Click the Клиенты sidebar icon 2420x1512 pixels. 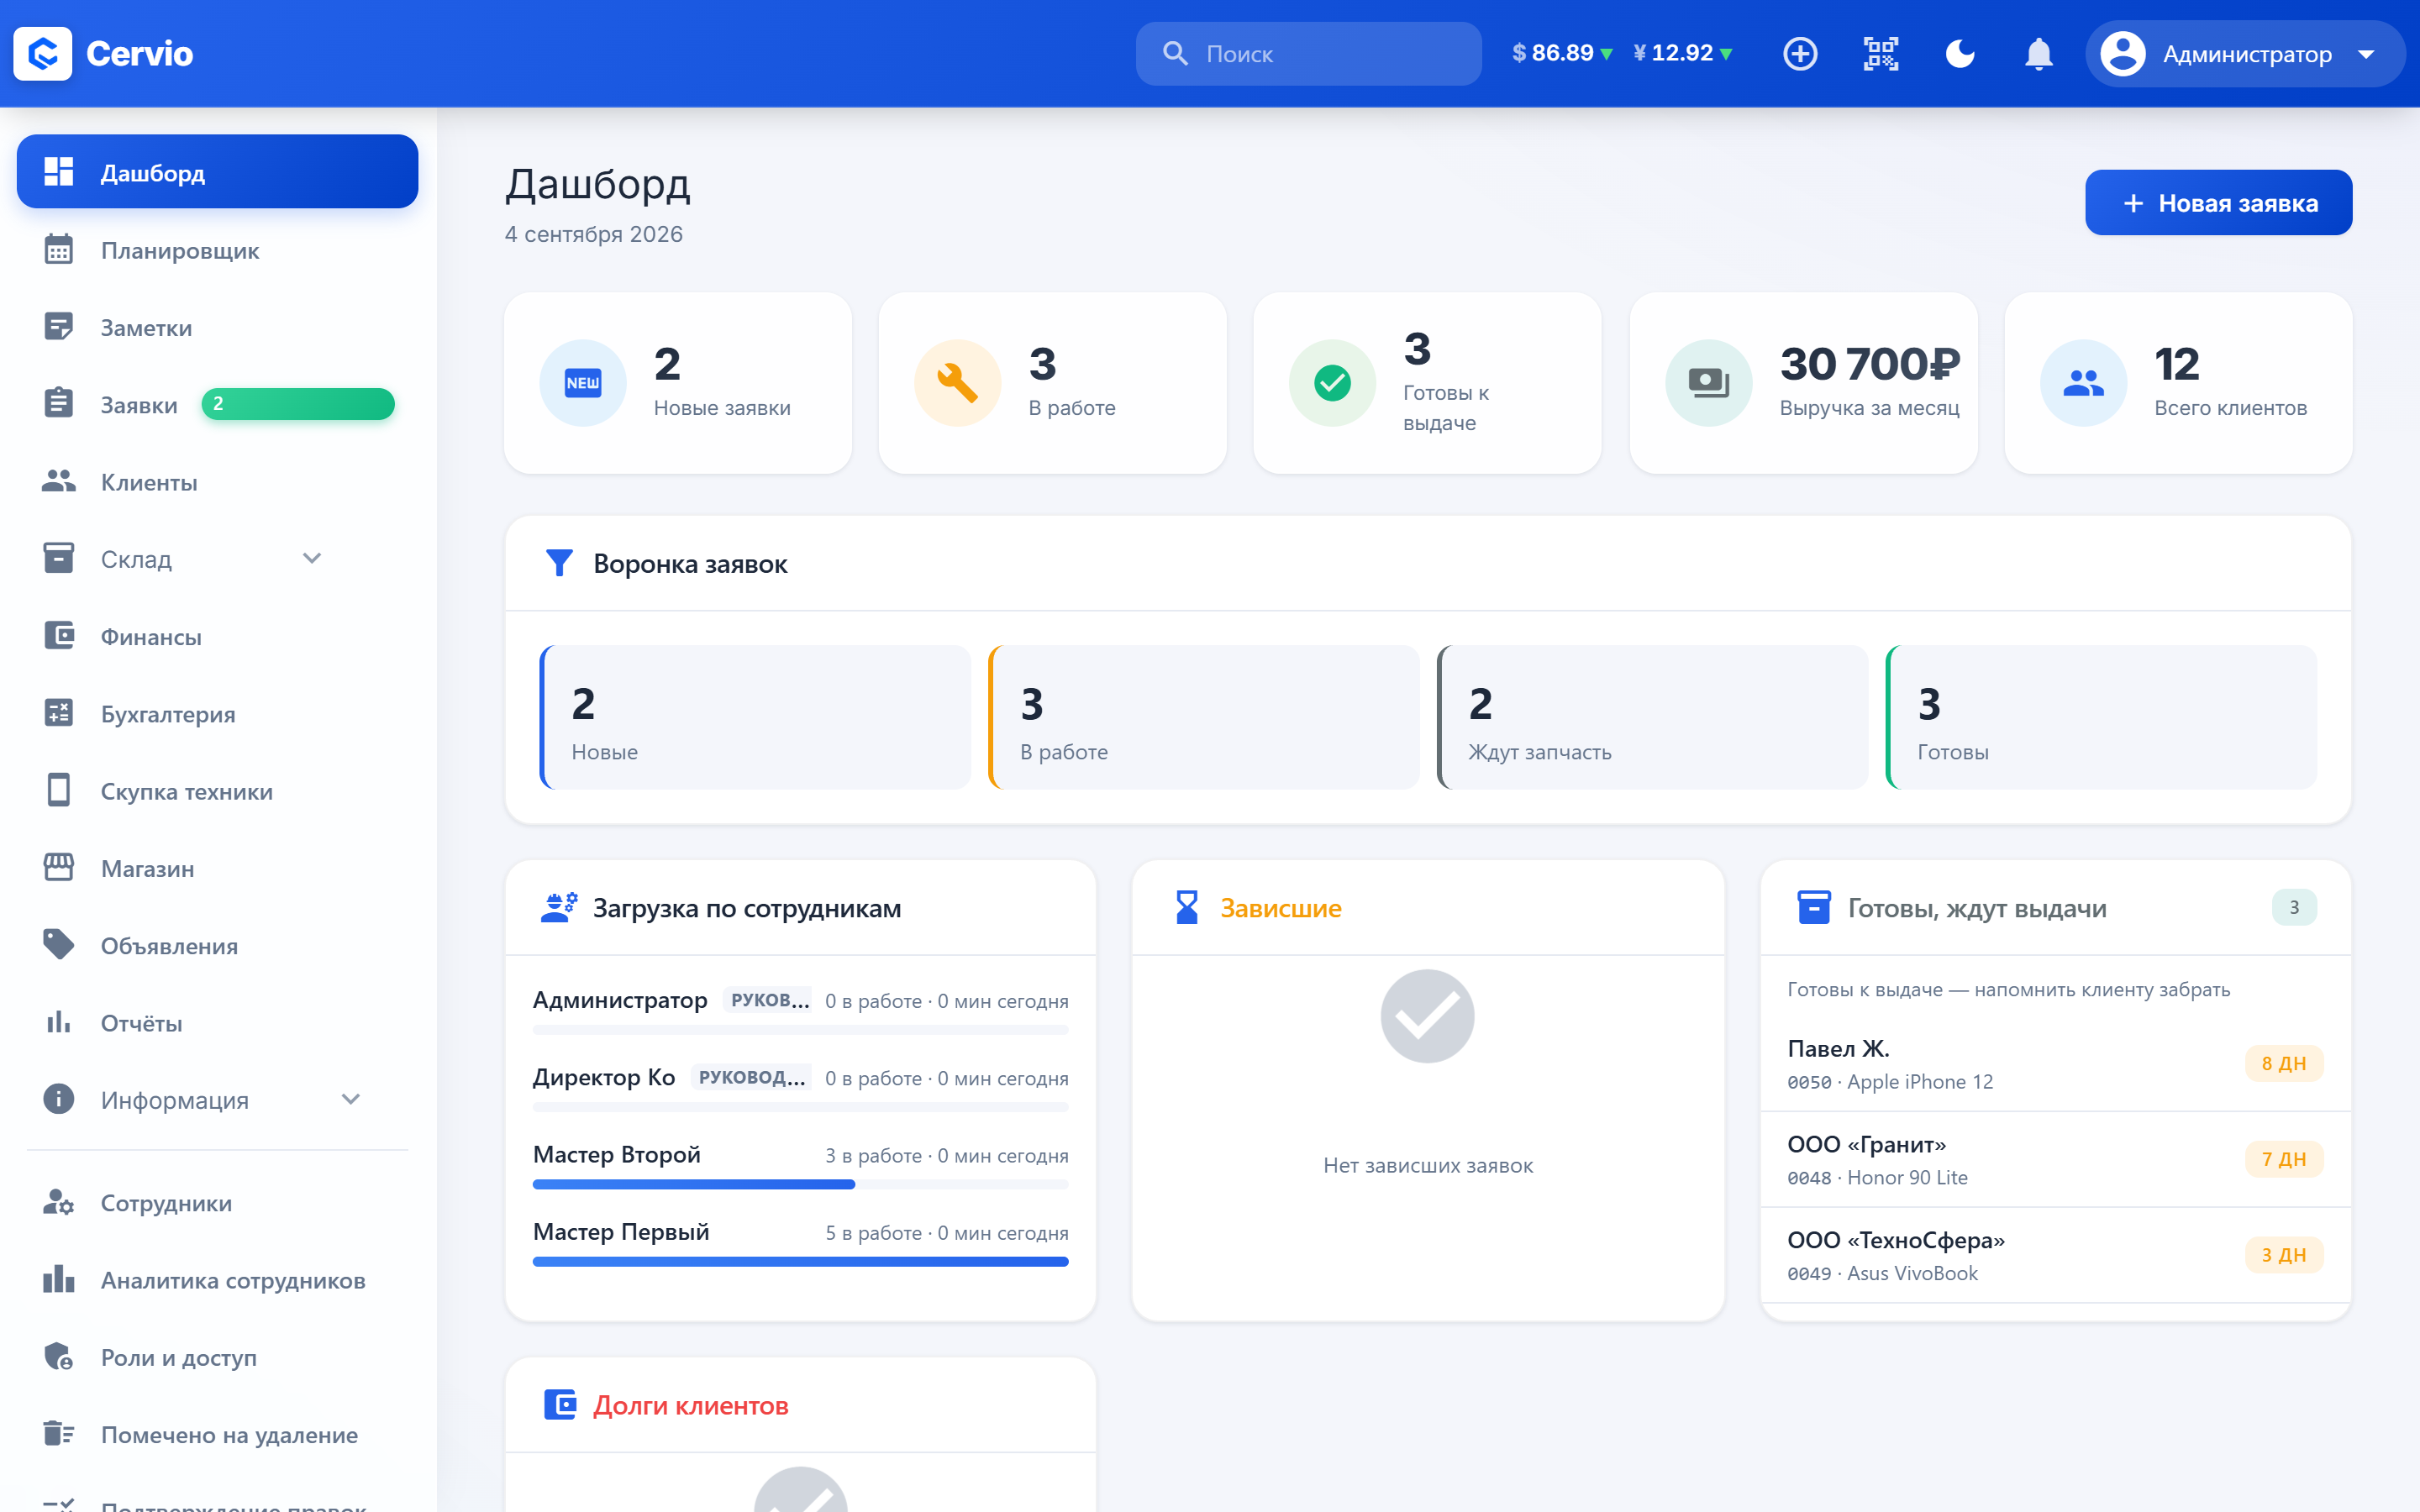pos(59,482)
